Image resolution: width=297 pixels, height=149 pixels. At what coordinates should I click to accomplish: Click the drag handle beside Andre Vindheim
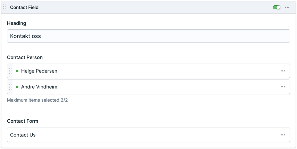point(10,87)
